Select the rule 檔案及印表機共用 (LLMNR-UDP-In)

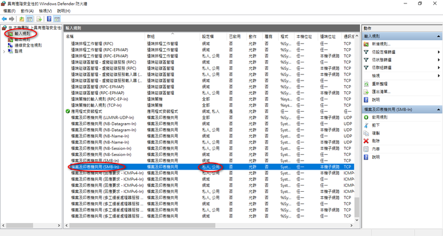[x=209, y=117]
